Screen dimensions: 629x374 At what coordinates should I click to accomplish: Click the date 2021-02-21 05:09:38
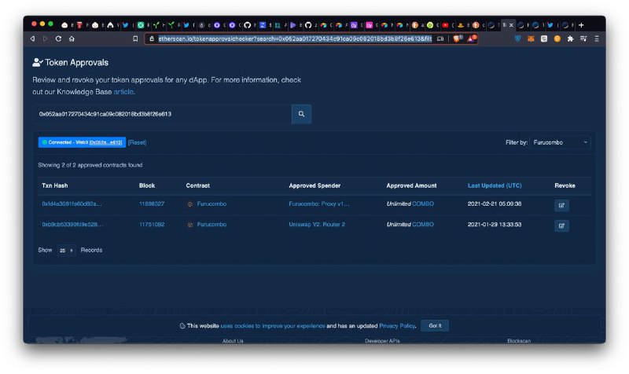[x=495, y=204]
